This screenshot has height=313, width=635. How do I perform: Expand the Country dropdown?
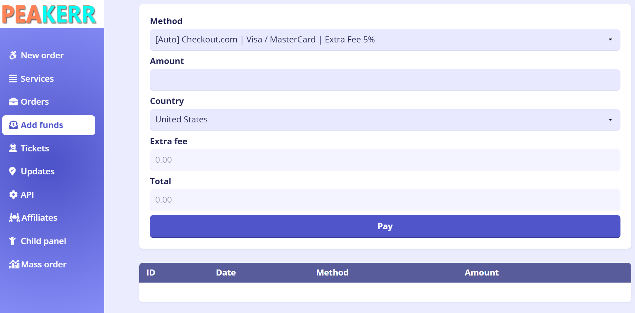[x=384, y=120]
